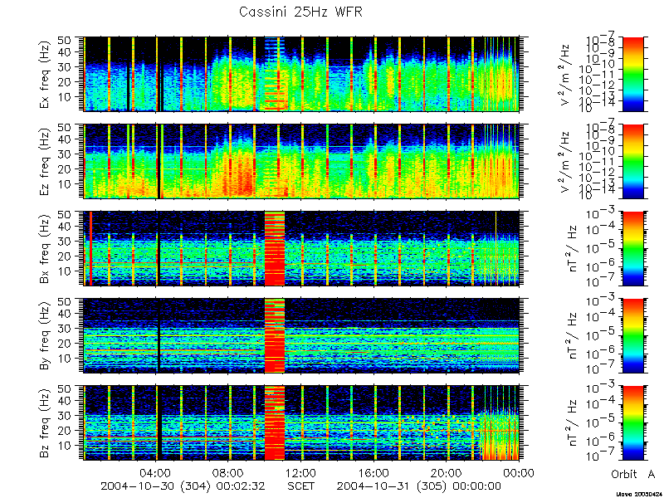Click the Cassini 25Hz WFR title
Image resolution: width=664 pixels, height=498 pixels.
pos(300,12)
